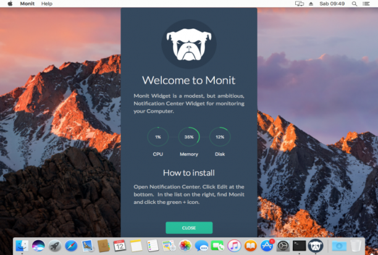
Task: Open the Apple menu
Action: click(x=10, y=4)
